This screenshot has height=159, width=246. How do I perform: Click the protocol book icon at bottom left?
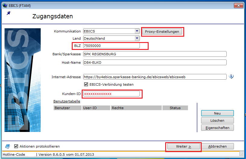8,146
